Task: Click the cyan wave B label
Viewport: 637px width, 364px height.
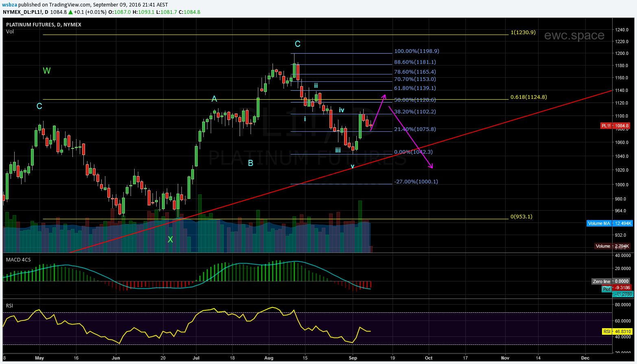Action: [x=251, y=163]
